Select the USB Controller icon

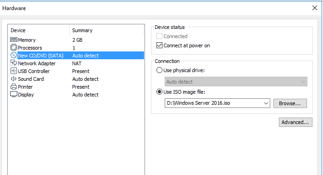[x=14, y=71]
